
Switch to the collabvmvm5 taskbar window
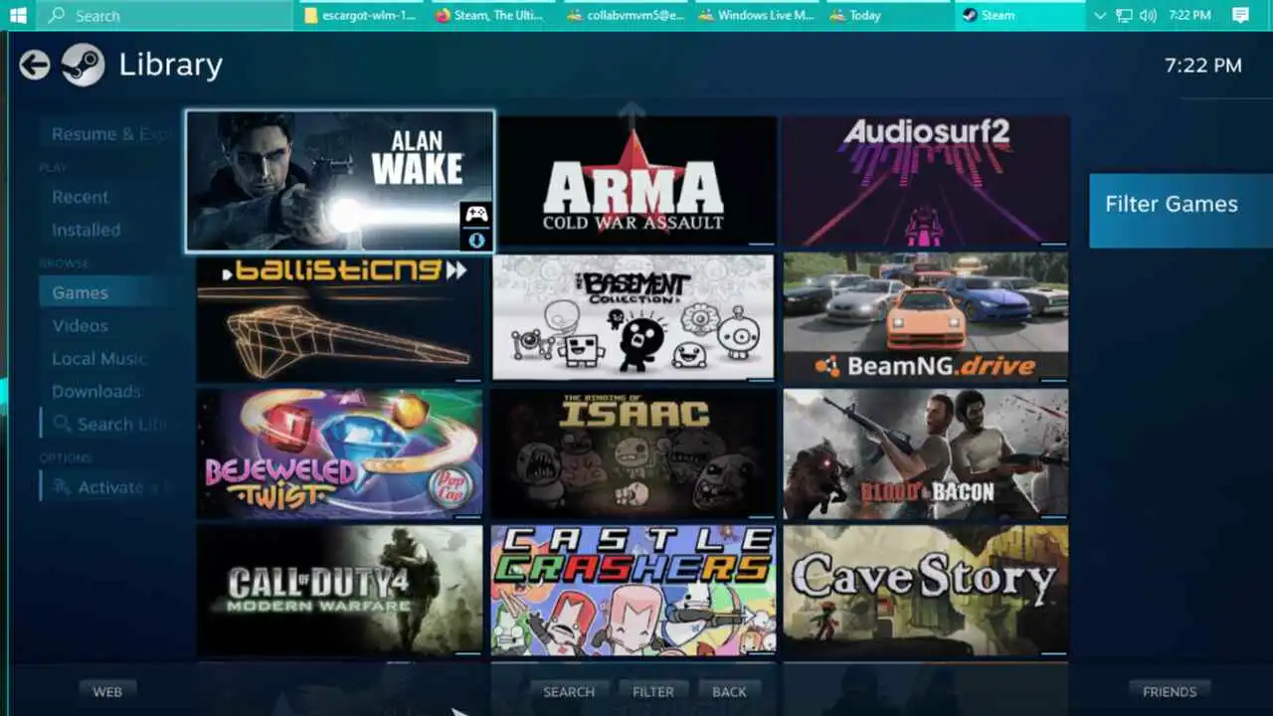626,15
